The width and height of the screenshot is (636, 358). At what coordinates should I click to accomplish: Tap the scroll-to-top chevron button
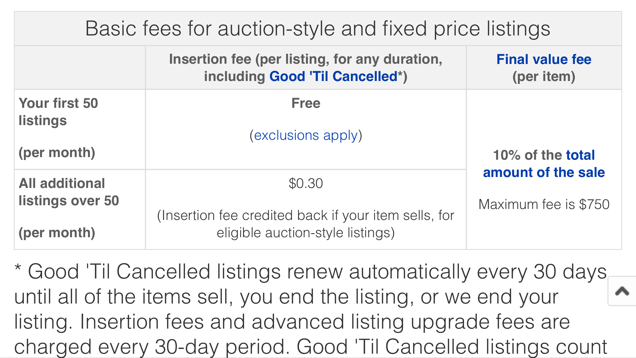(622, 291)
